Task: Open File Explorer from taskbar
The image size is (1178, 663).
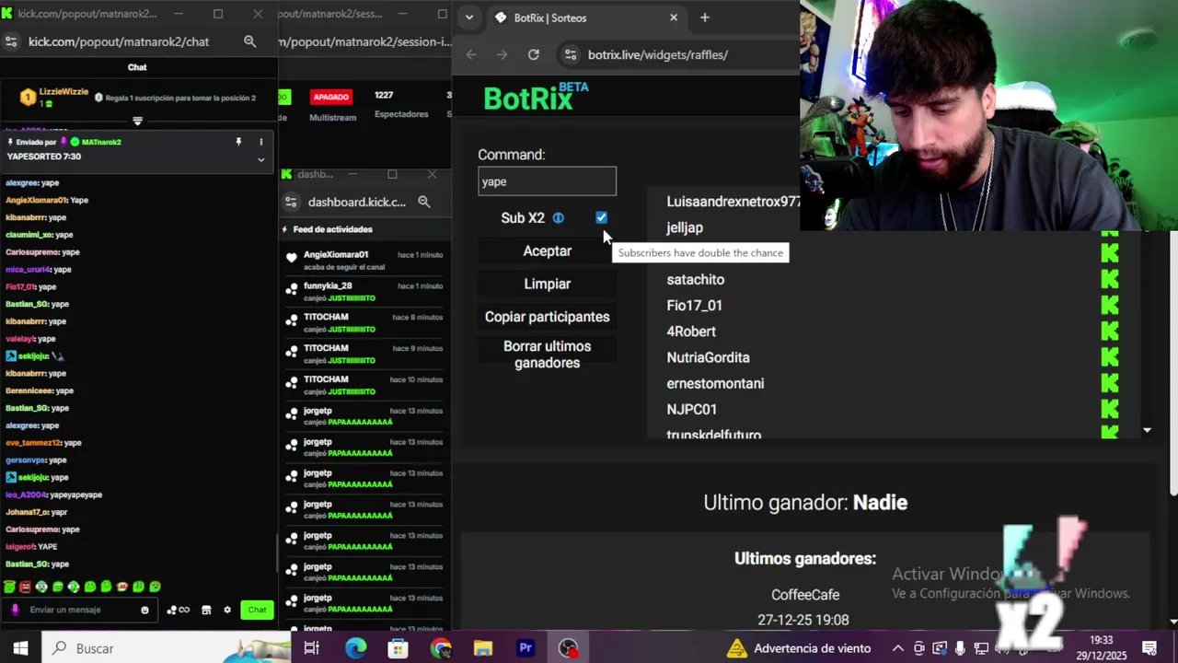Action: click(x=483, y=648)
